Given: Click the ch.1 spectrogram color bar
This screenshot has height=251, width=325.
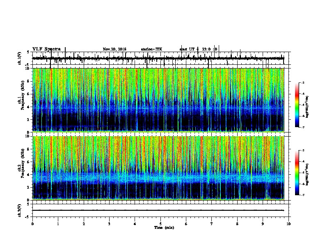Looking at the screenshot, I should point(297,105).
